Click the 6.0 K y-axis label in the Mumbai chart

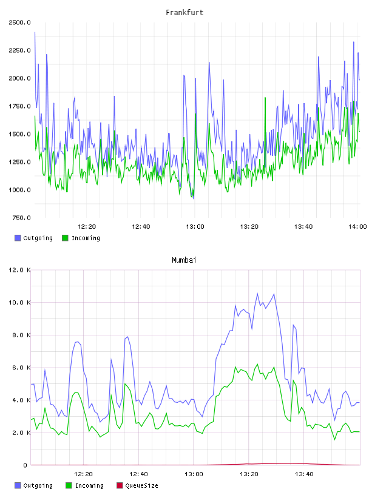click(21, 368)
